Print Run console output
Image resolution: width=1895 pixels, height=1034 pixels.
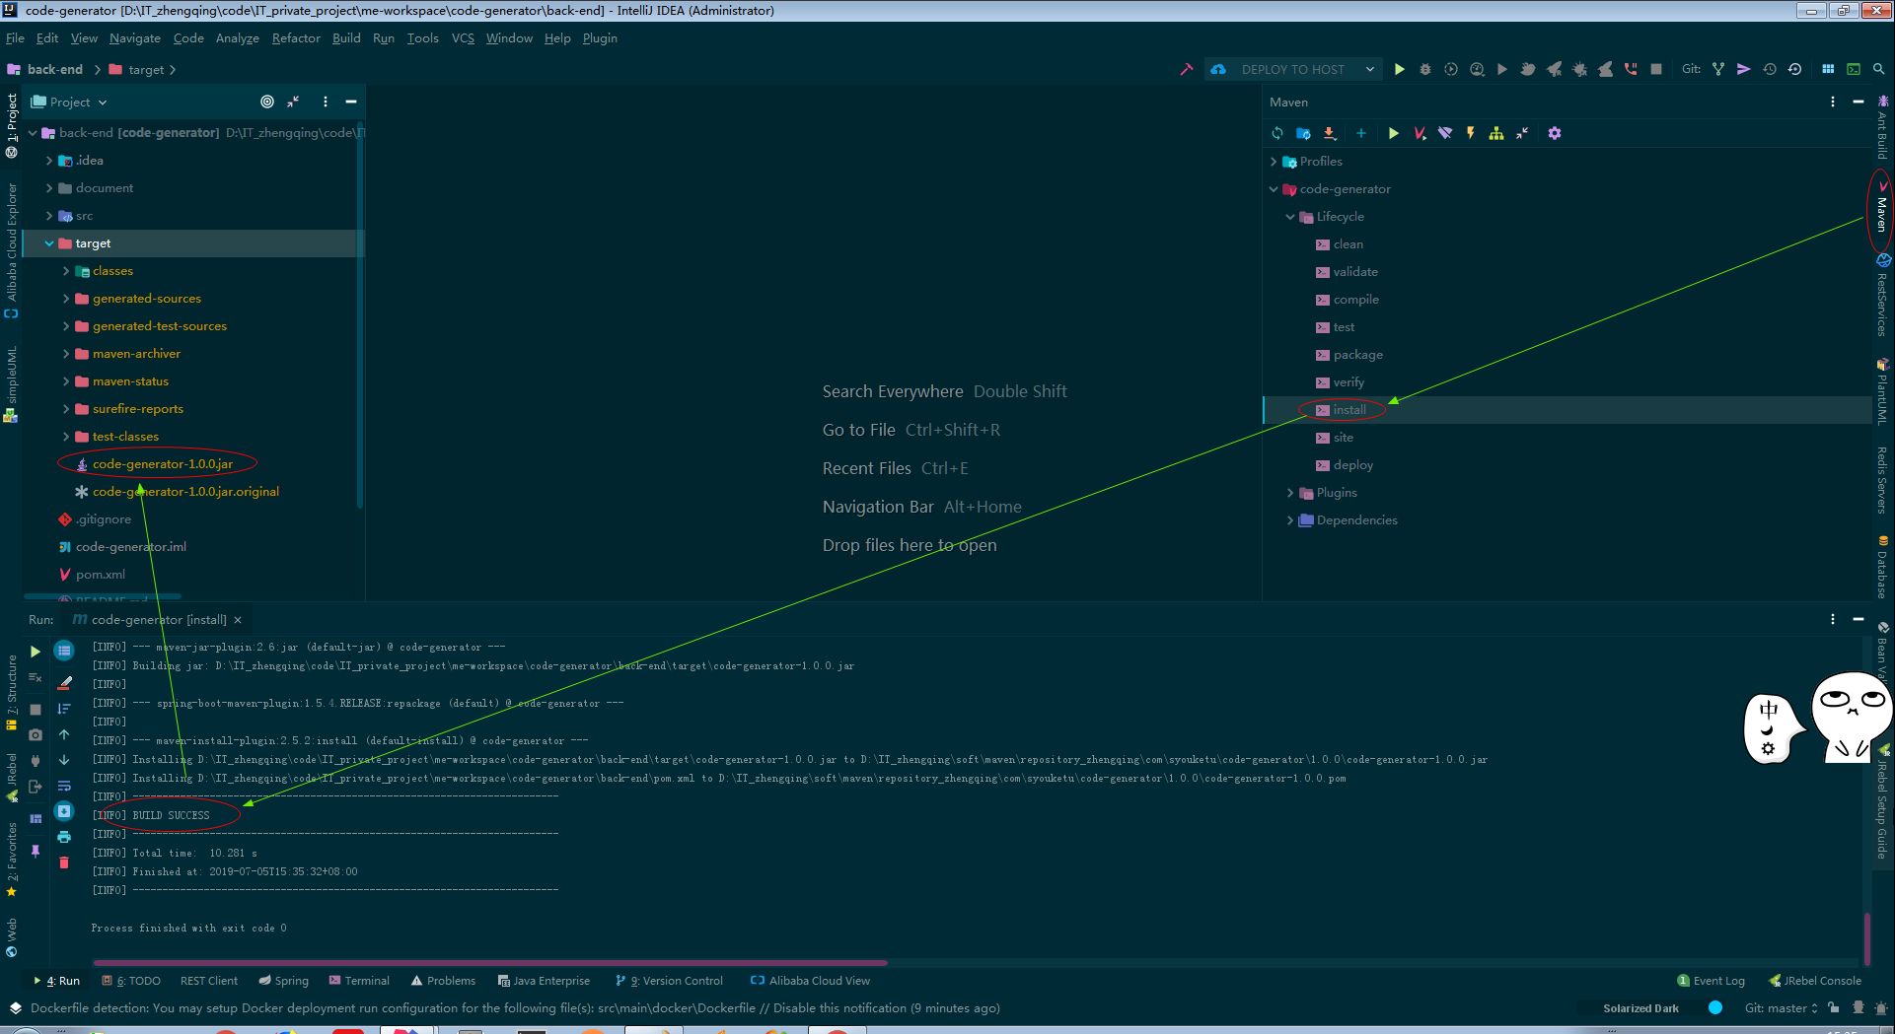(x=64, y=837)
